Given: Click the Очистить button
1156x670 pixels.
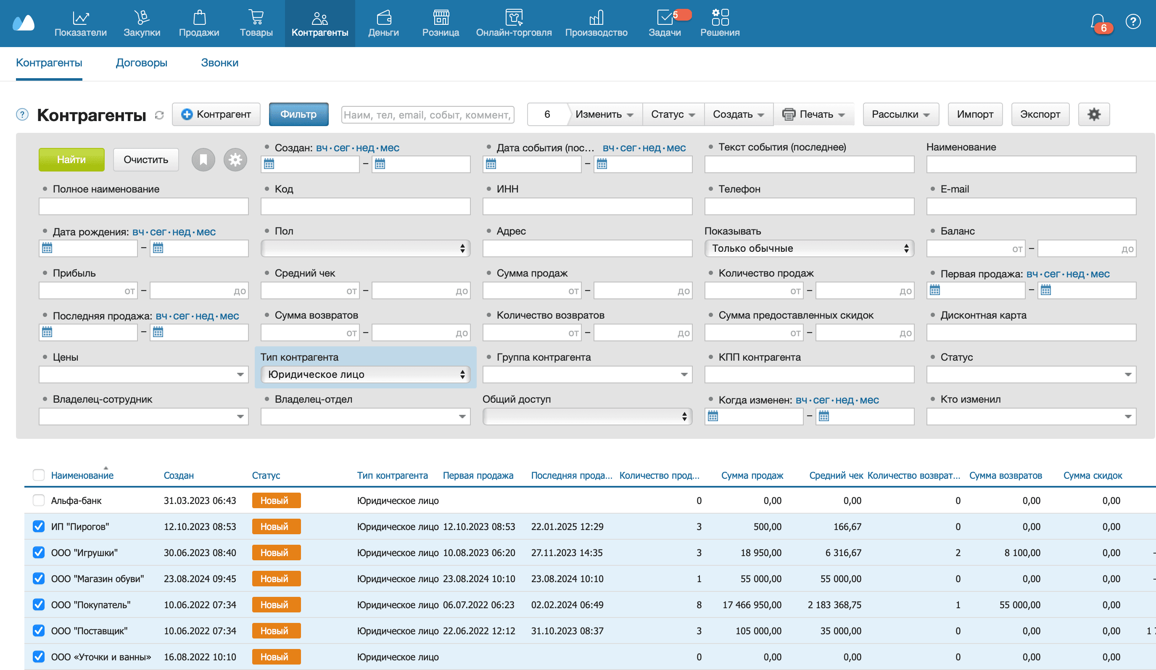Looking at the screenshot, I should (145, 160).
